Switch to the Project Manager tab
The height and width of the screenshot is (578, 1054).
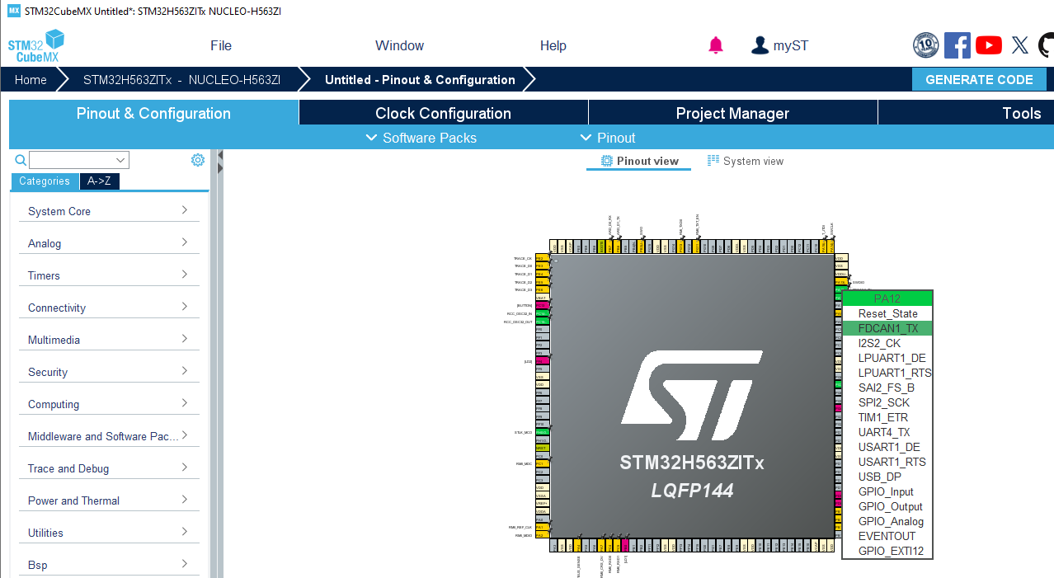(x=732, y=112)
